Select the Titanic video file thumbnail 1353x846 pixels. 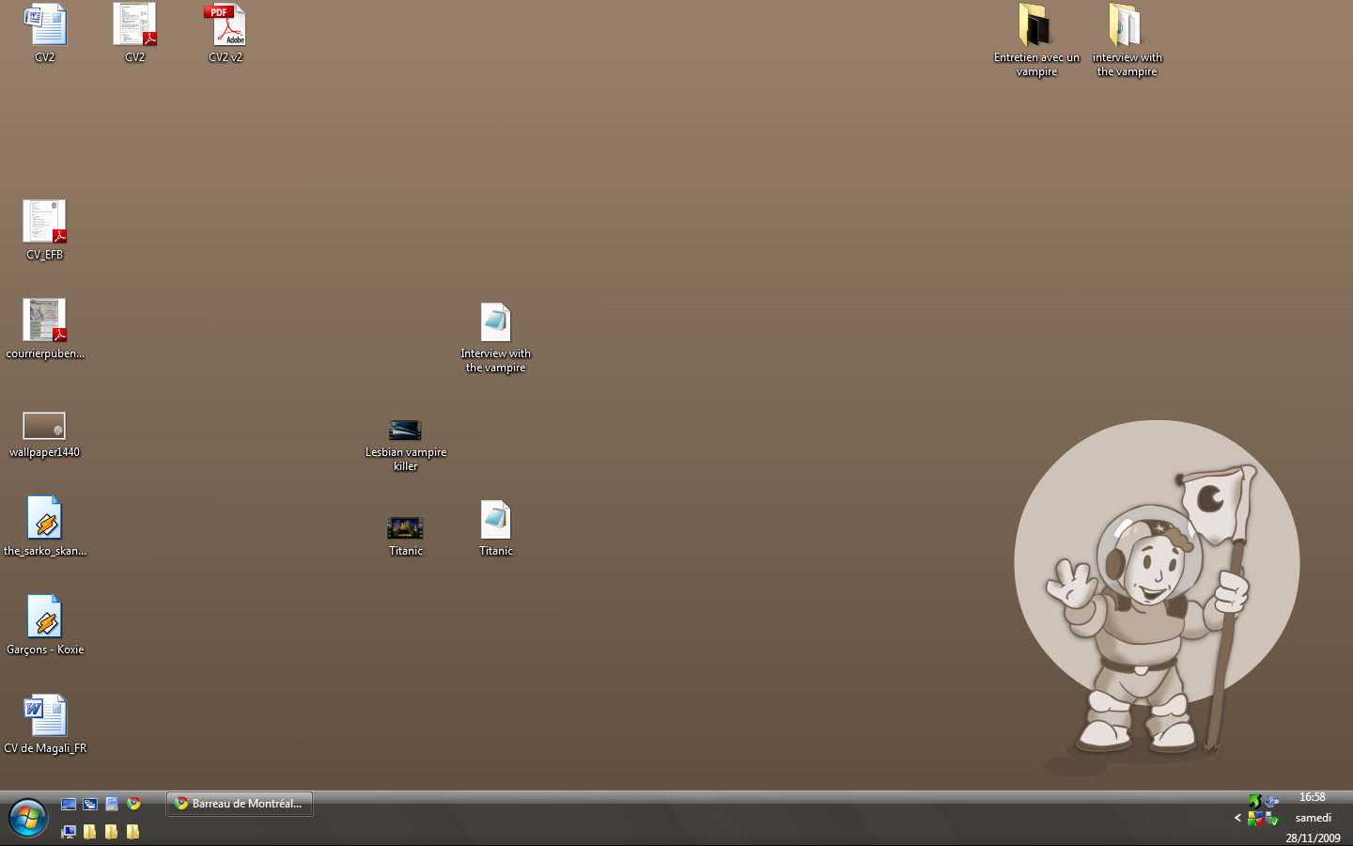[405, 528]
